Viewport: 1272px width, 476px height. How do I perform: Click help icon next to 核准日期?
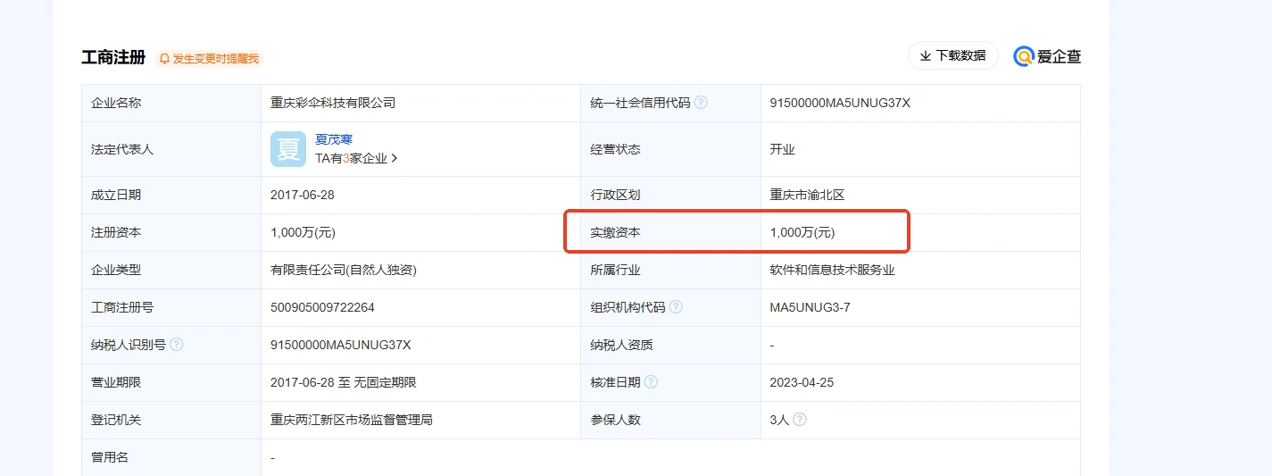click(651, 382)
